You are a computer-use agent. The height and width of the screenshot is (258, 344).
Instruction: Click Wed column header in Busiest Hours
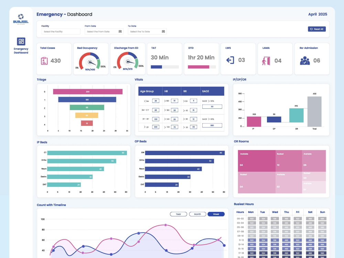275,212
